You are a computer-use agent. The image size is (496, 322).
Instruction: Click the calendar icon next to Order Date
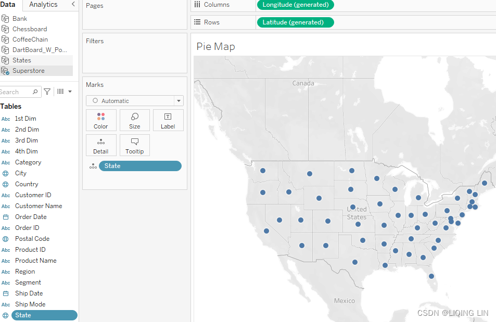(6, 217)
